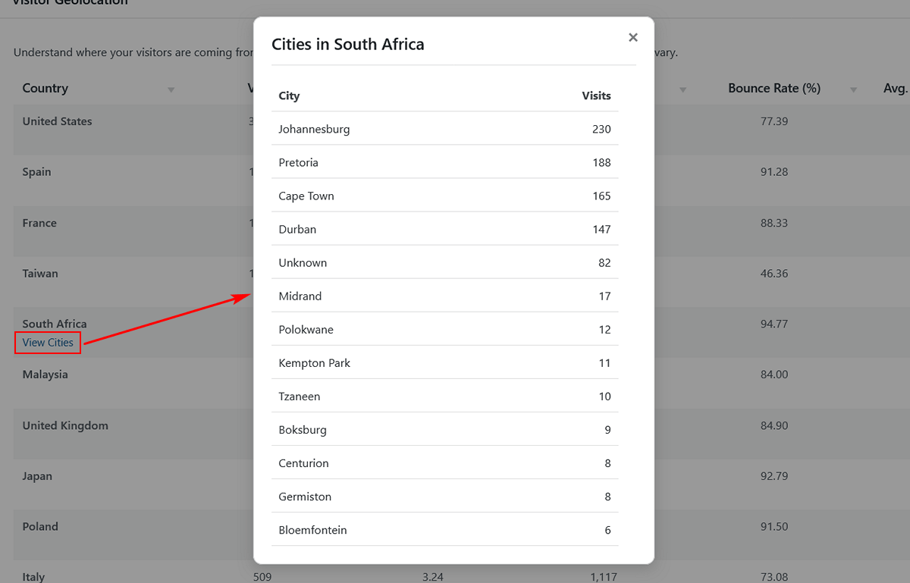
Task: Select the Johannesburg row in the modal
Action: (x=445, y=129)
